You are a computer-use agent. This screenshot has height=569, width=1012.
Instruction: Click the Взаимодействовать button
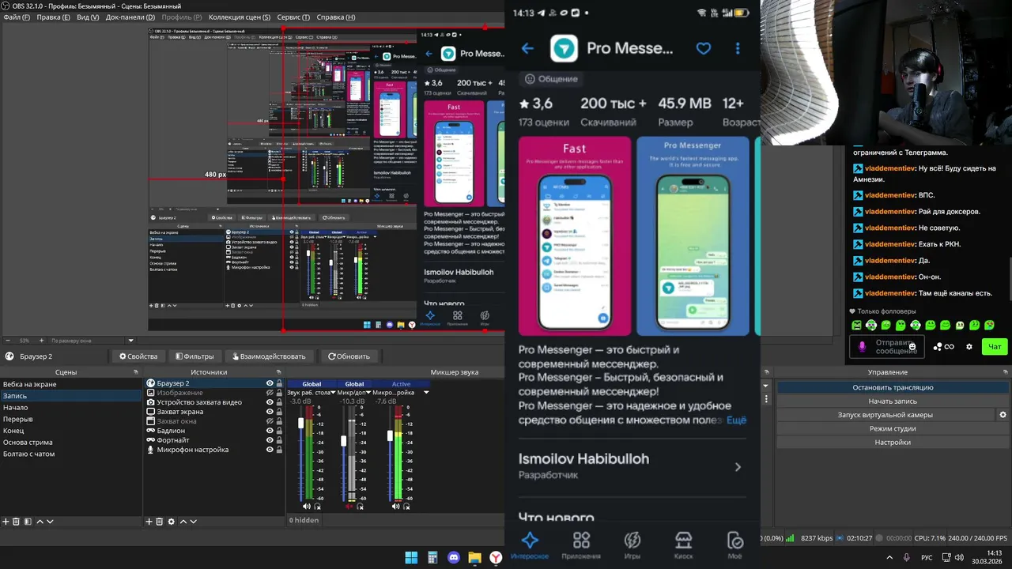(269, 356)
